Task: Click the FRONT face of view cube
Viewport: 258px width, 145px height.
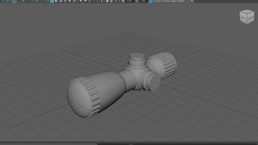Action: [x=251, y=18]
